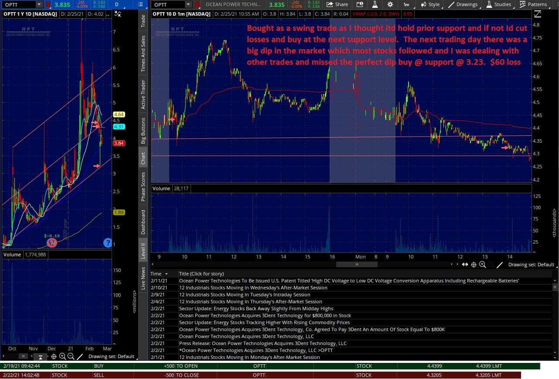Click the blue help question mark on left chart

tap(107, 243)
